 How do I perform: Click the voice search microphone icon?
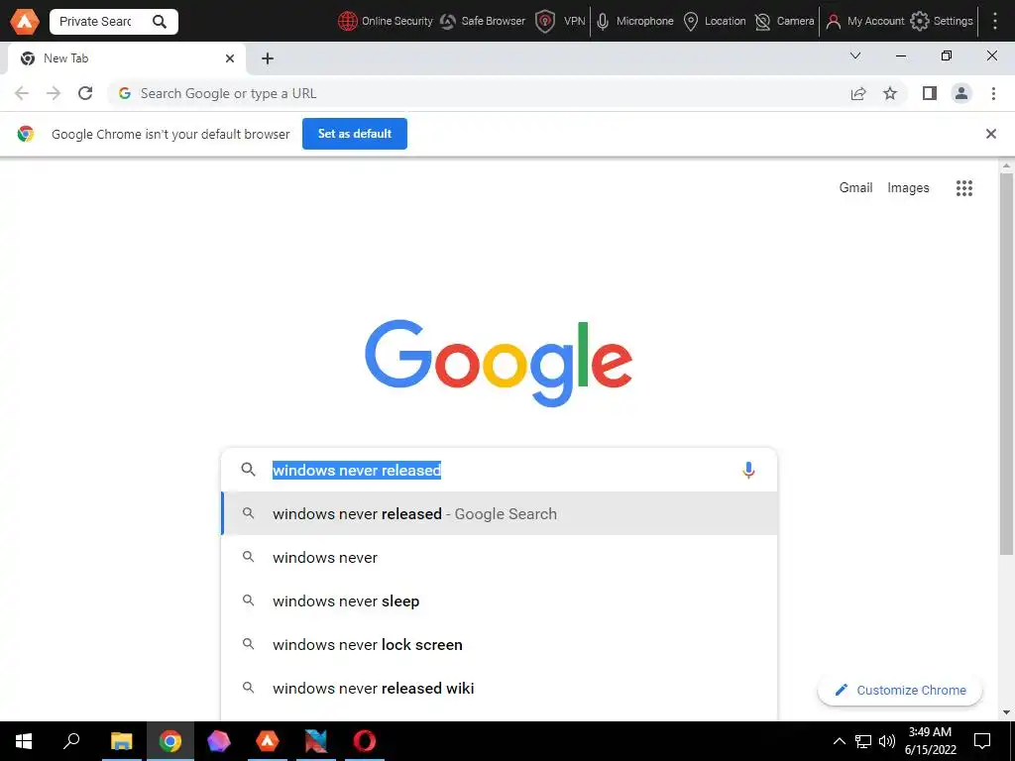coord(748,470)
